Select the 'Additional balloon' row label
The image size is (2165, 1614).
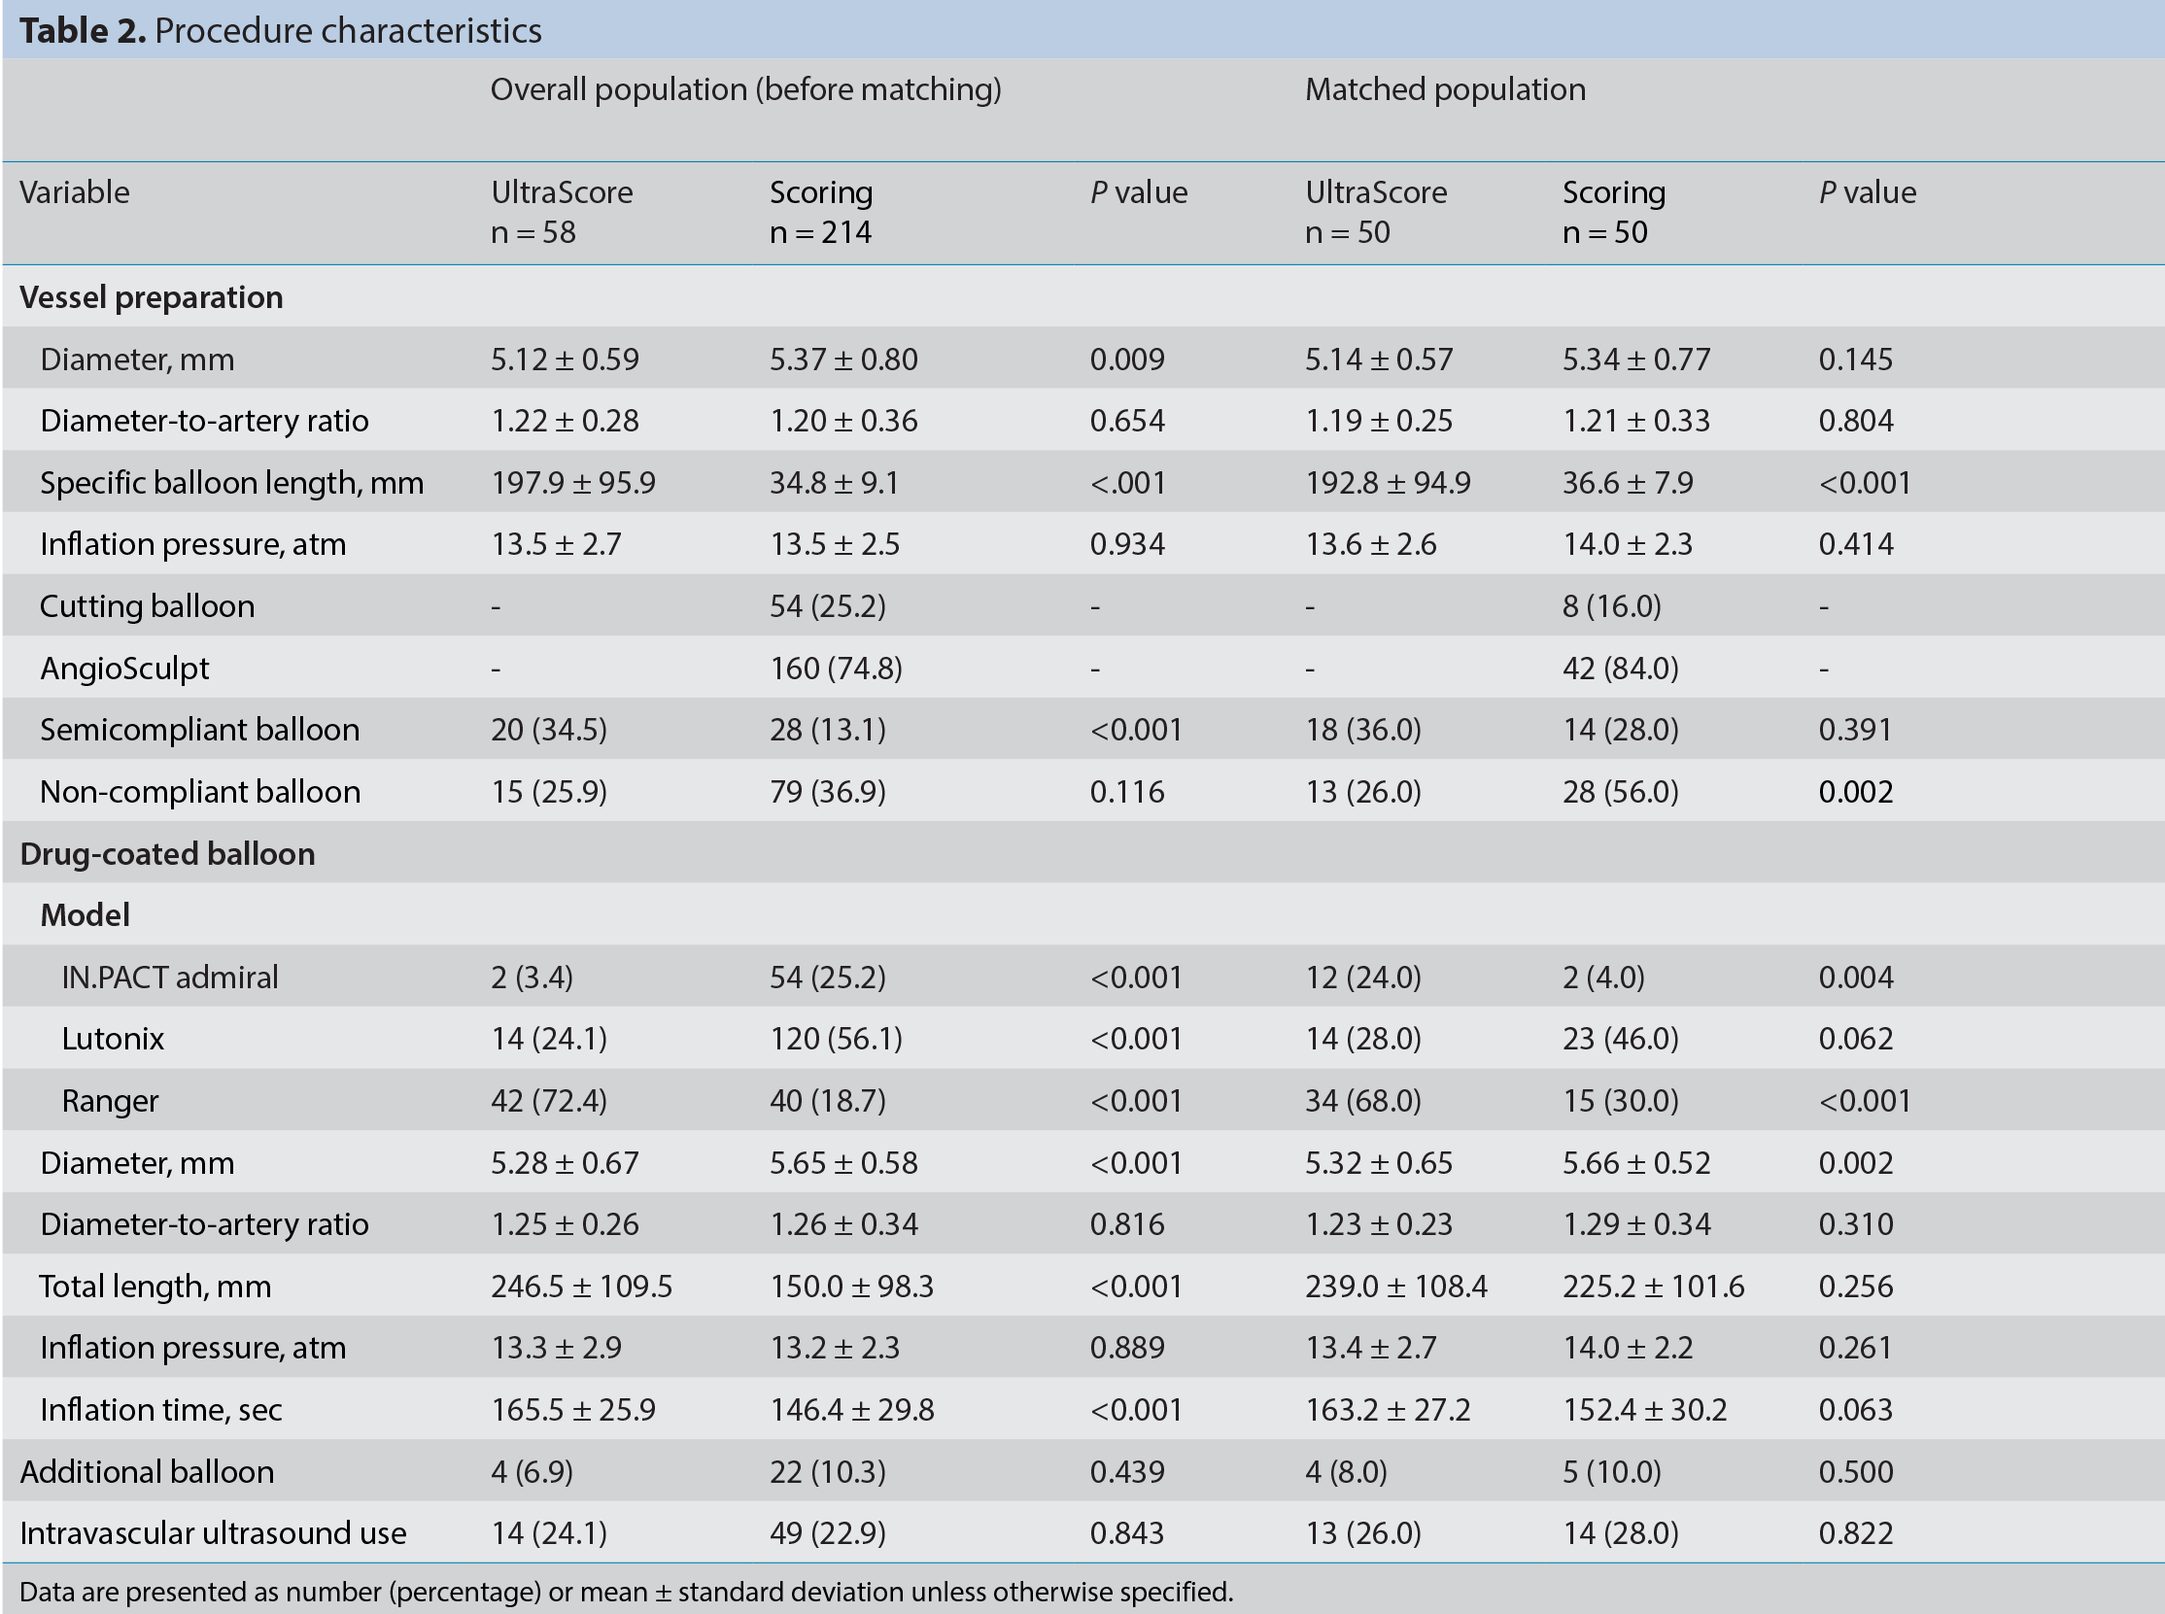point(147,1472)
